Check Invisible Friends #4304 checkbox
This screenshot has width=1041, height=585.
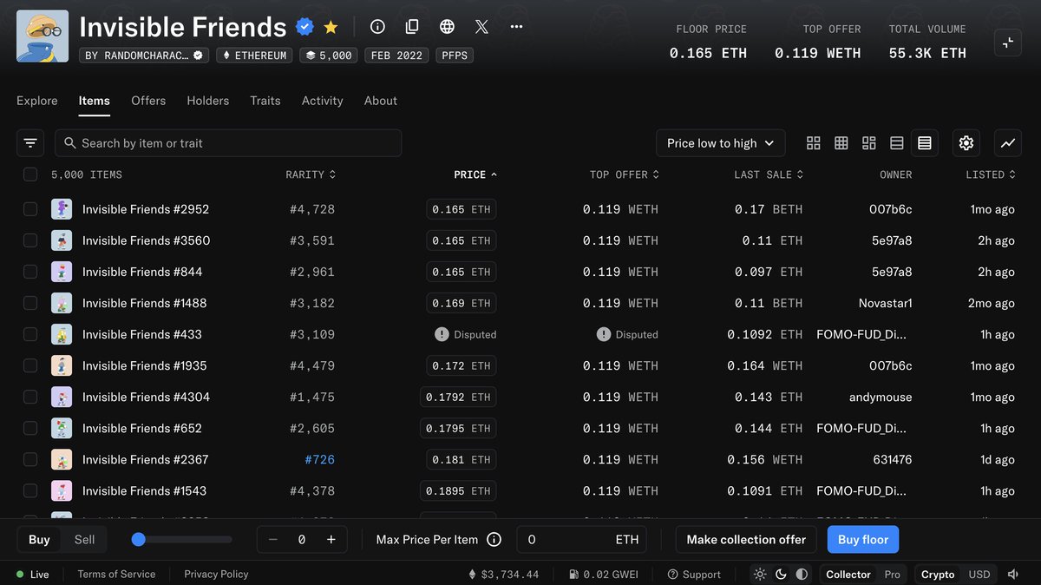point(30,397)
